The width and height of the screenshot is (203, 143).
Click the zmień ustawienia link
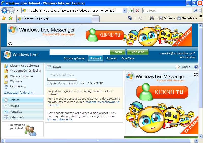(x=60, y=119)
